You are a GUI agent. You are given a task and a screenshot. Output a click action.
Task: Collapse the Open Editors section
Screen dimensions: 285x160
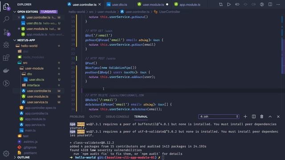pyautogui.click(x=15, y=12)
